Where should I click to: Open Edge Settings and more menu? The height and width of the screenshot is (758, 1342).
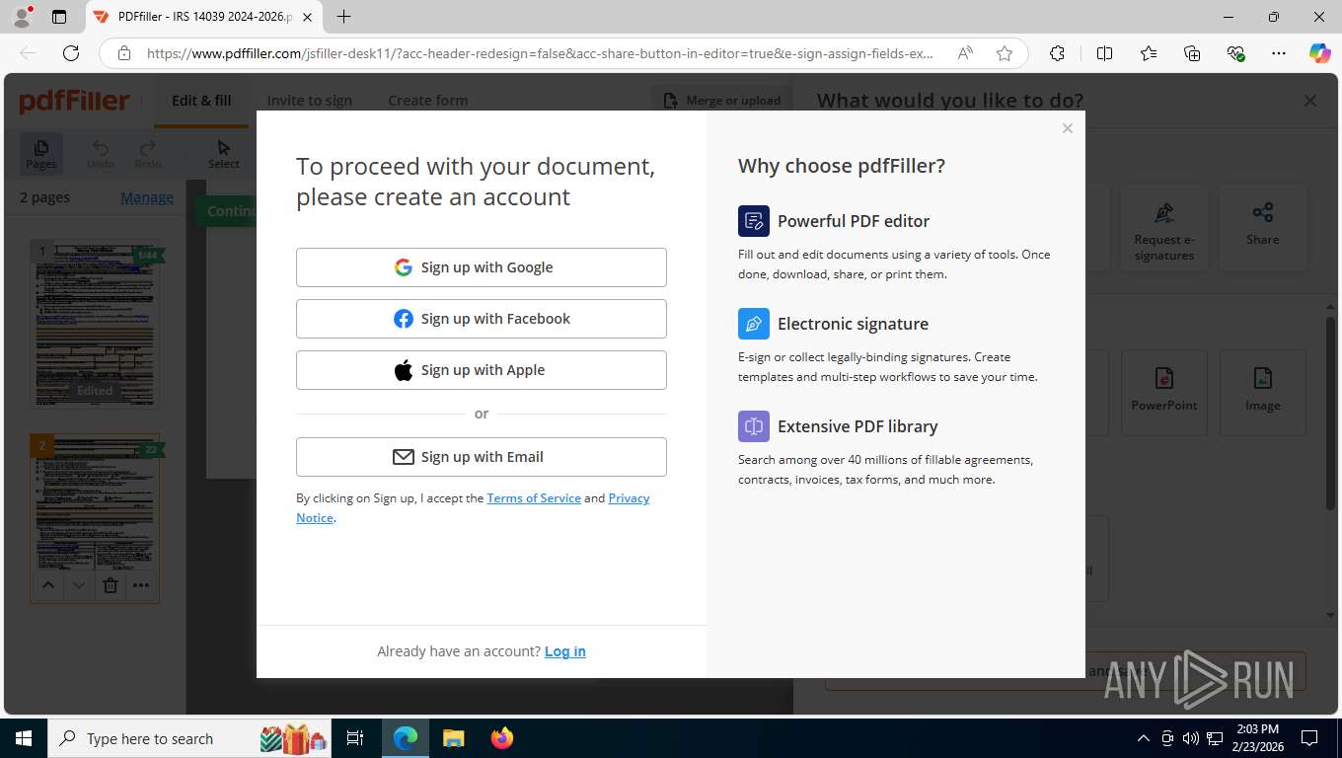coord(1279,53)
